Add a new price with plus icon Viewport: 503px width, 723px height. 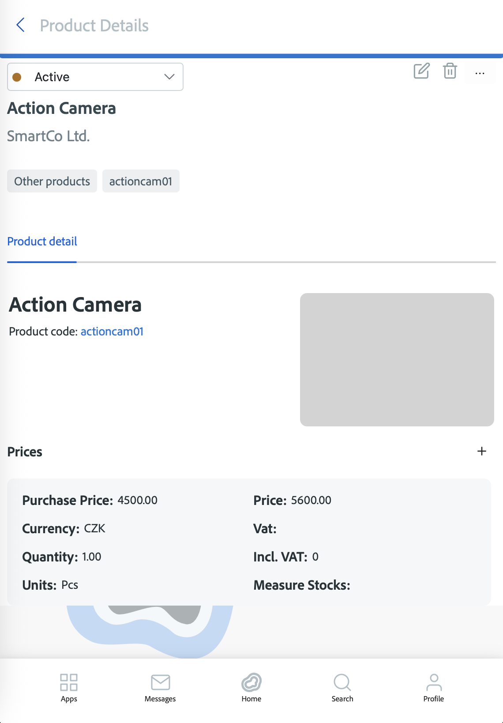(482, 451)
